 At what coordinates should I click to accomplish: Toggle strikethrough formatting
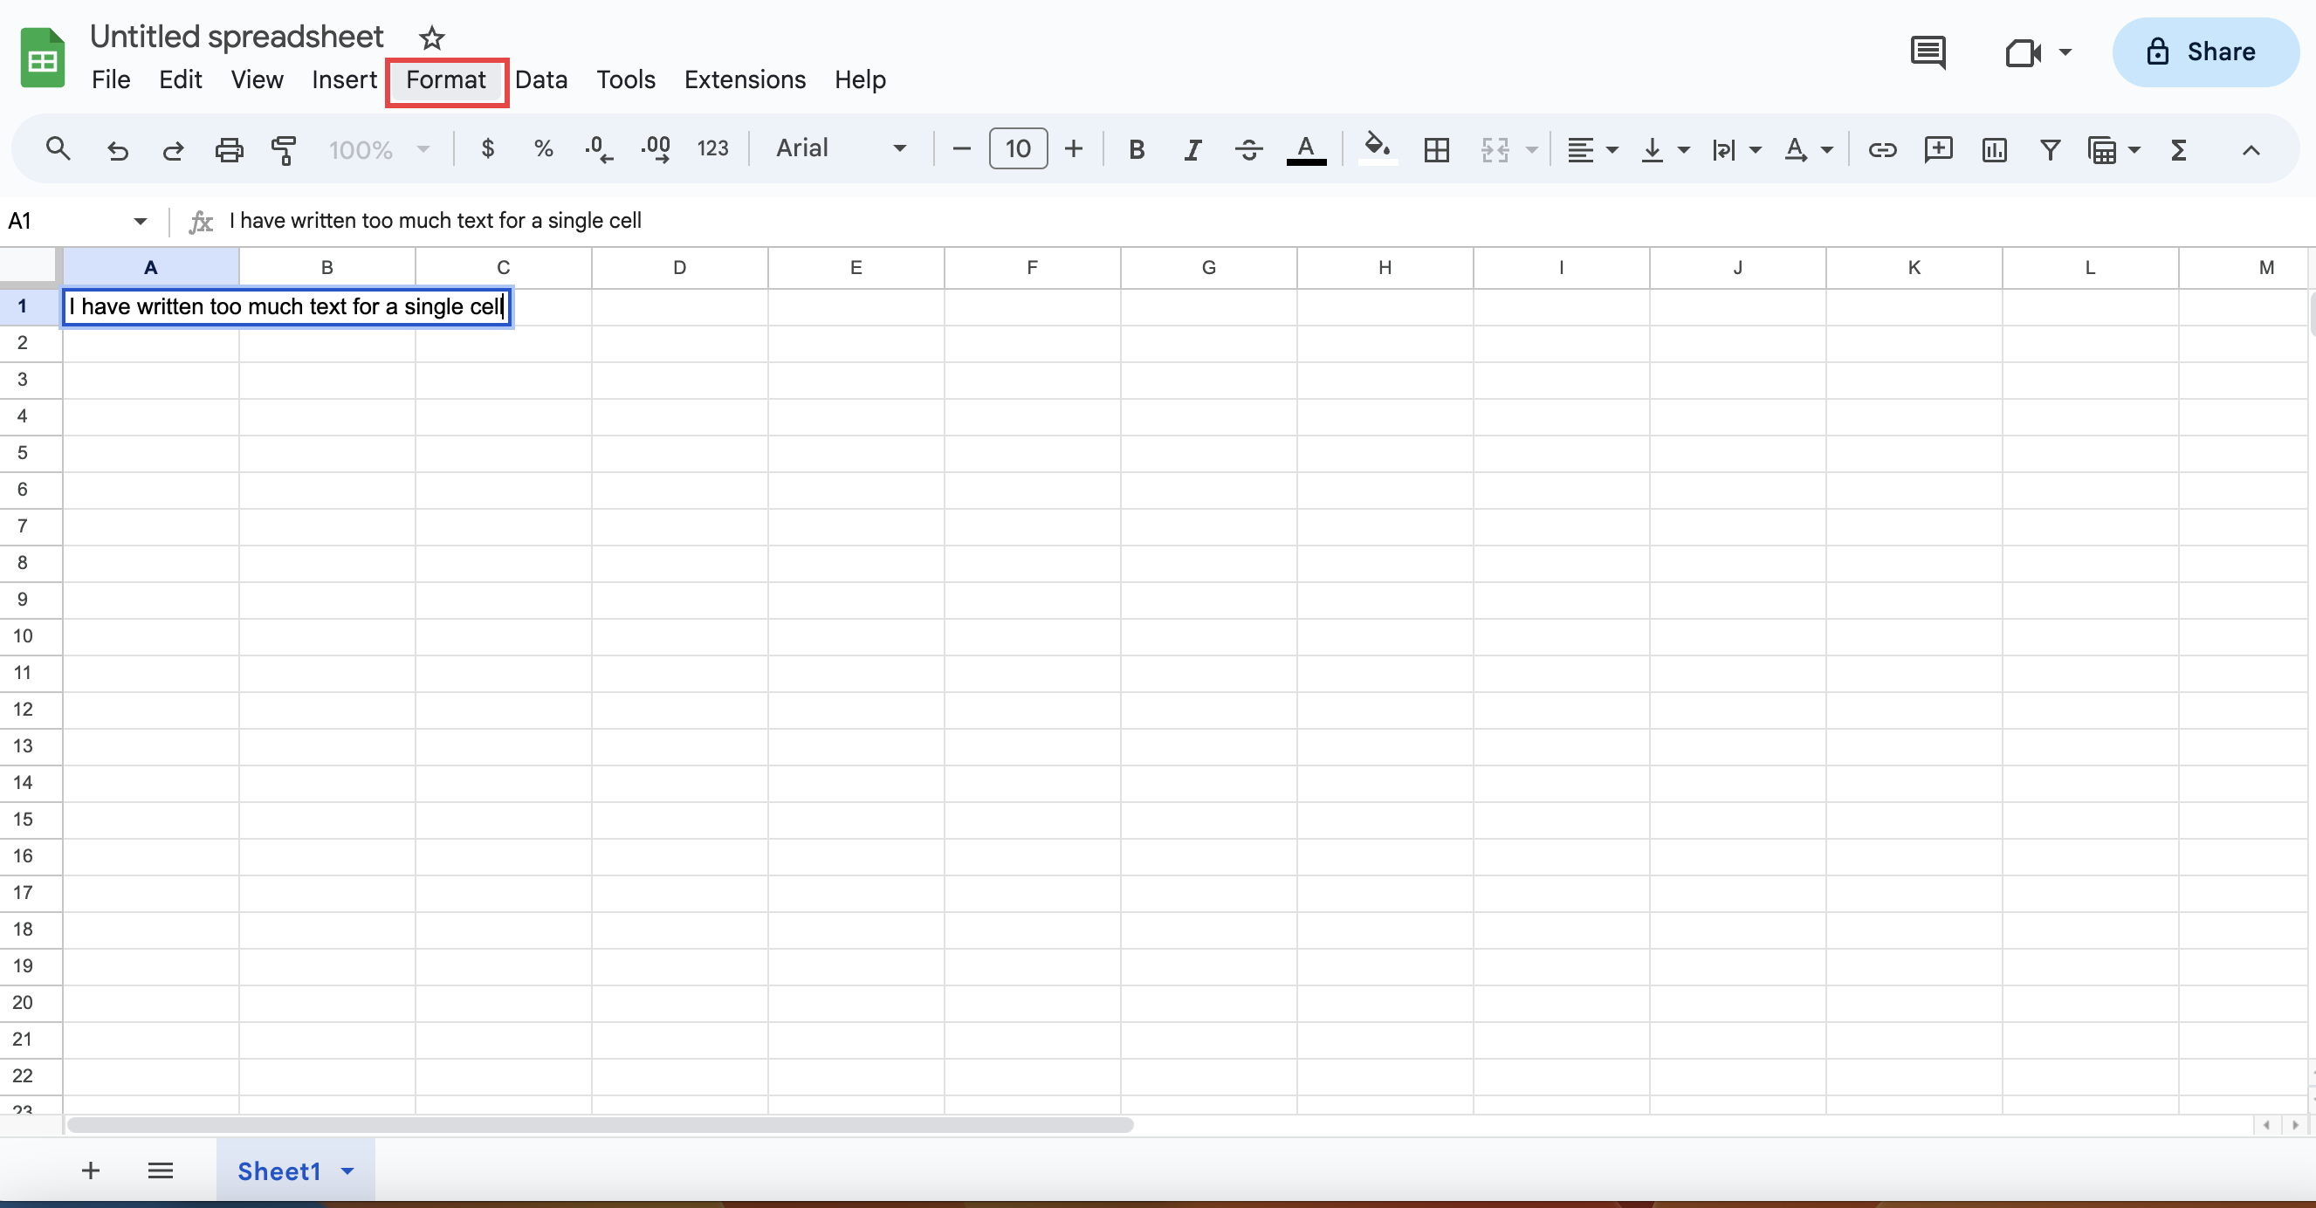1247,149
